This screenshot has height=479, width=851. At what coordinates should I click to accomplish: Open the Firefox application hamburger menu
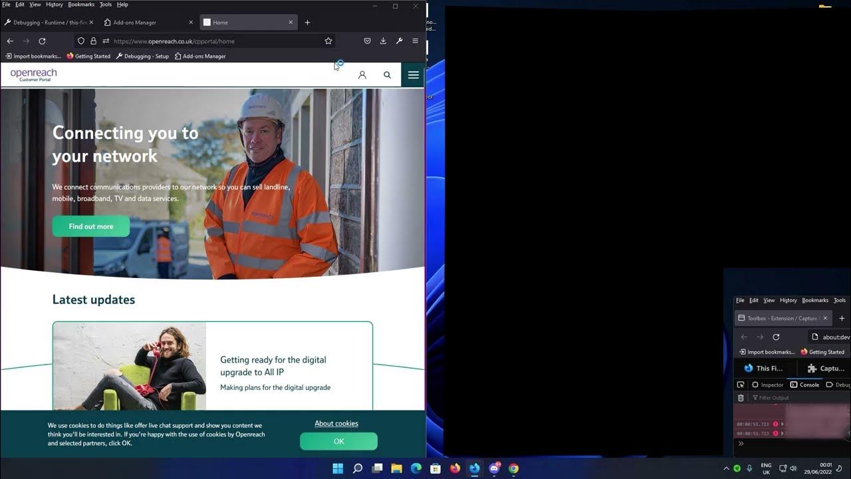pos(416,41)
